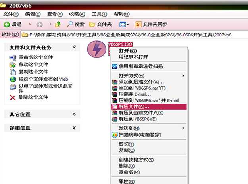This screenshot has height=184, width=248.
Task: Click the Forward arrow button
Action: coord(39,25)
